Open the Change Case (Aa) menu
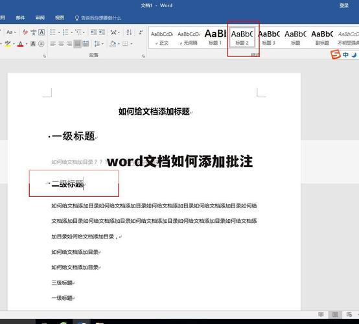This screenshot has width=359, height=324. [11, 32]
